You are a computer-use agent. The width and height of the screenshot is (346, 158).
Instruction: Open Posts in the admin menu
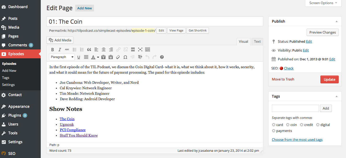20,18
